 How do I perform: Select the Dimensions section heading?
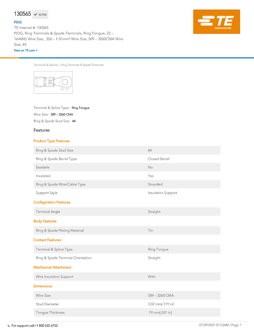[43, 286]
